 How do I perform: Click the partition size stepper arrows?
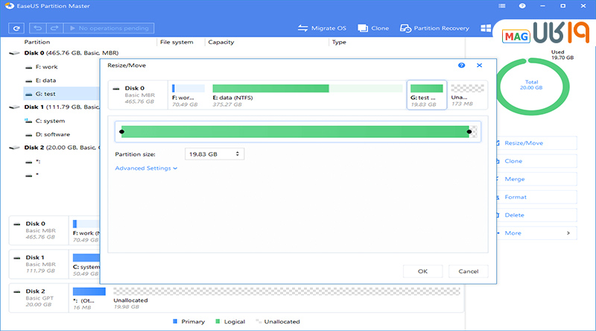point(238,154)
